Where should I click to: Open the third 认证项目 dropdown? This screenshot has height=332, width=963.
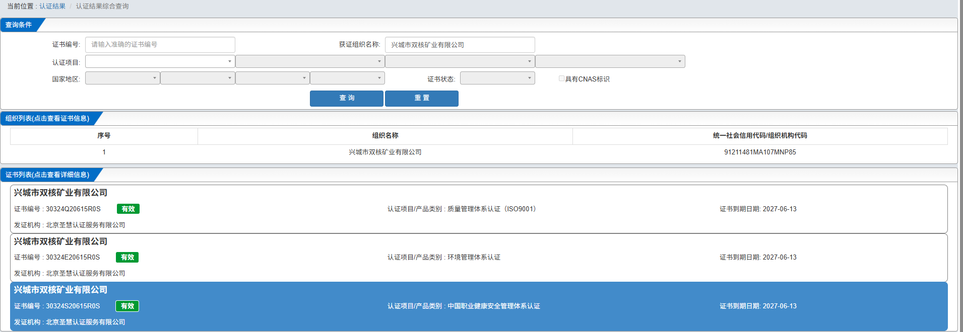460,61
